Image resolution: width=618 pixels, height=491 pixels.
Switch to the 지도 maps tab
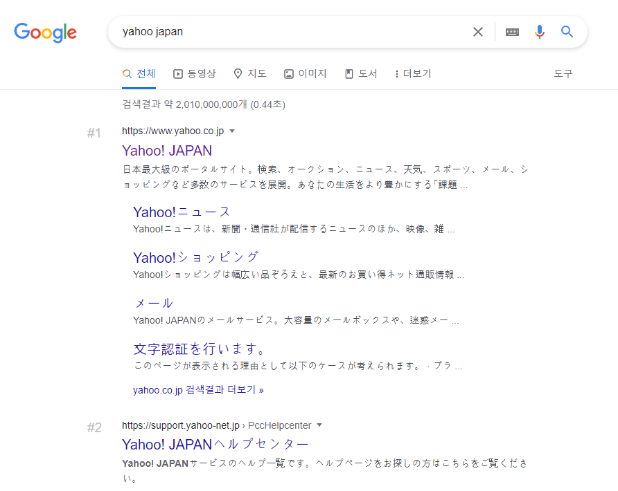(x=250, y=74)
